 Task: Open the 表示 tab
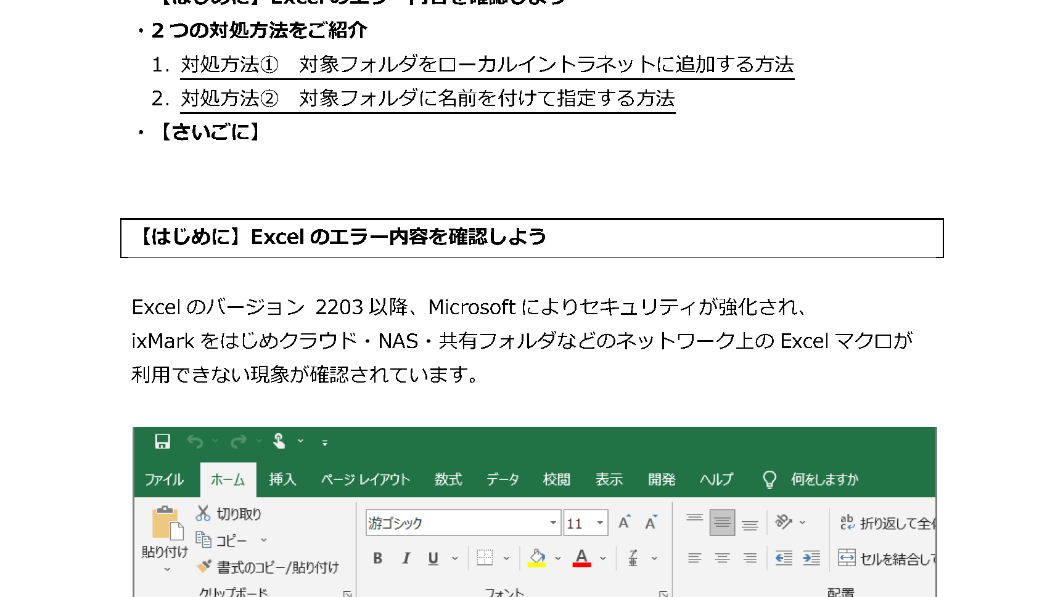[x=609, y=479]
